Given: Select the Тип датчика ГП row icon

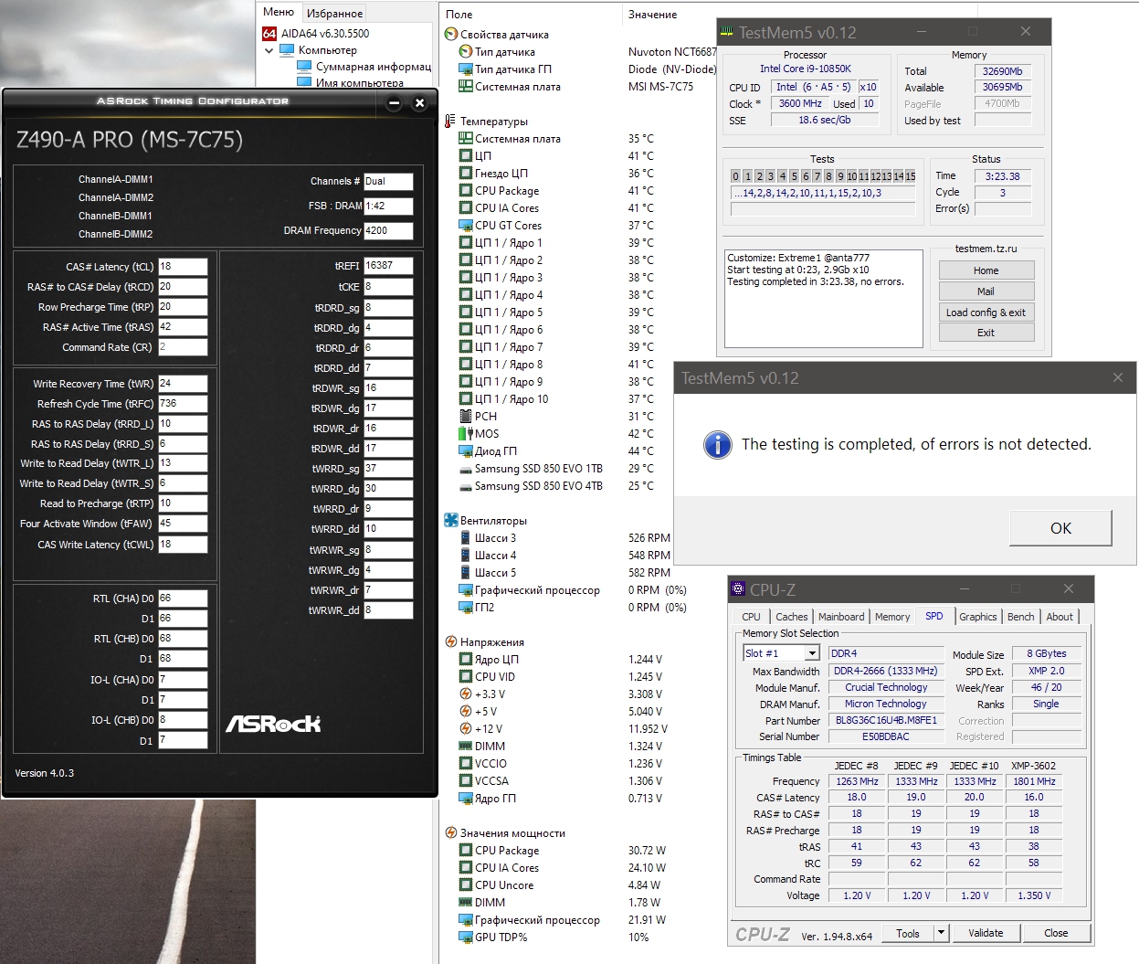Looking at the screenshot, I should pyautogui.click(x=465, y=69).
